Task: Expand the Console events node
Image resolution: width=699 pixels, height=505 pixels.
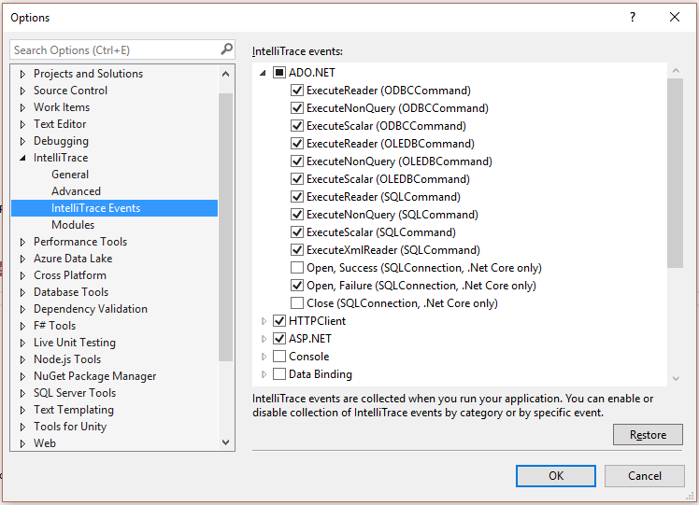Action: coord(264,357)
